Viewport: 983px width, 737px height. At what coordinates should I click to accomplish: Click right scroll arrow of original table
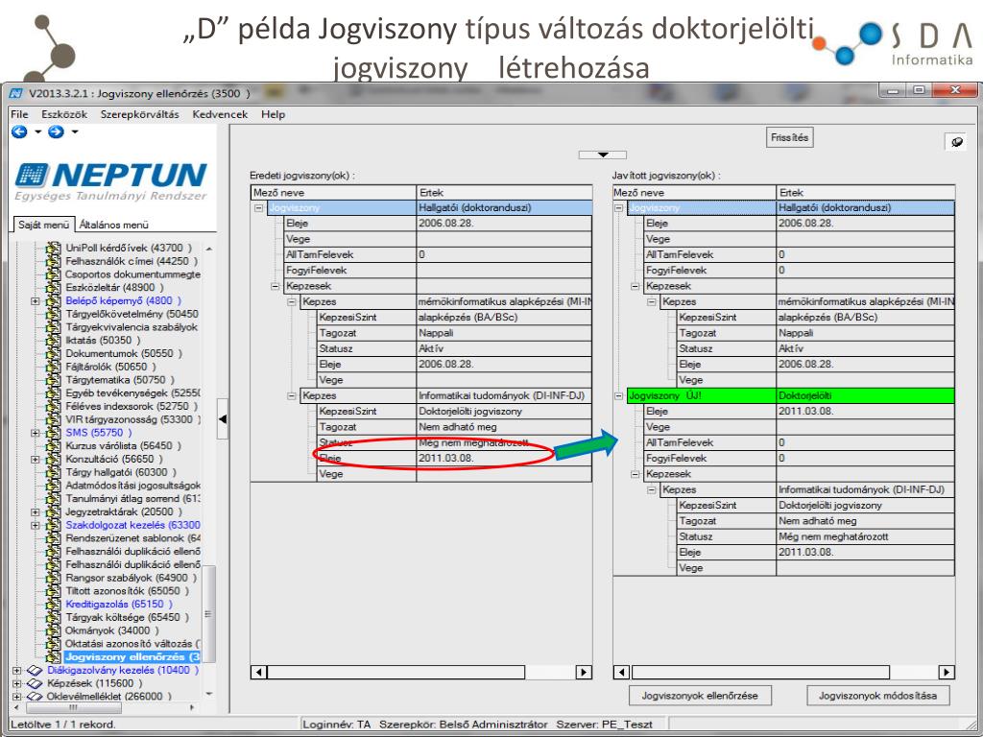(x=584, y=673)
